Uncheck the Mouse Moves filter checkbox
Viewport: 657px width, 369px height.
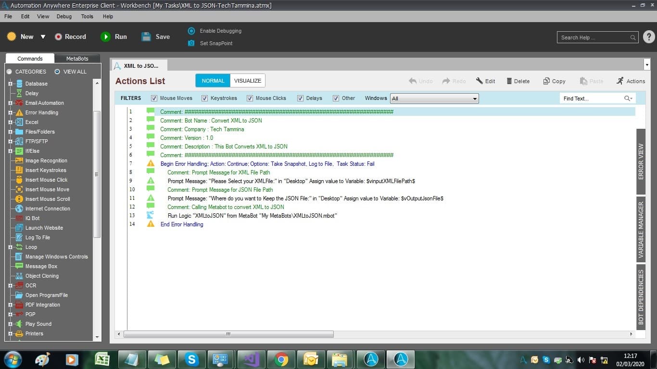(154, 98)
